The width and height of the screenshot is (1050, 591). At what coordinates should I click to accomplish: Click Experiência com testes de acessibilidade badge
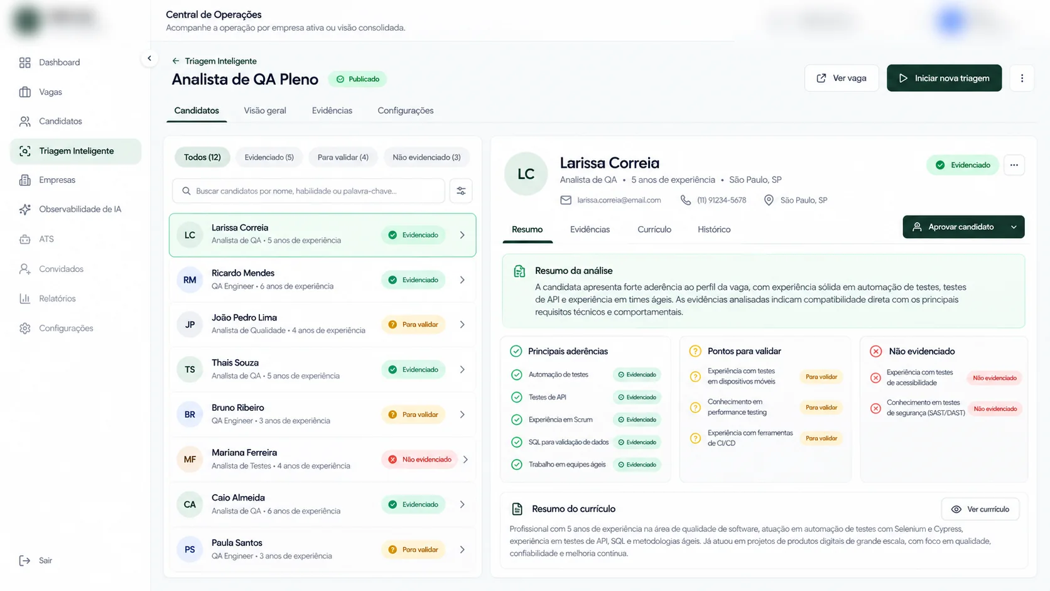click(994, 378)
